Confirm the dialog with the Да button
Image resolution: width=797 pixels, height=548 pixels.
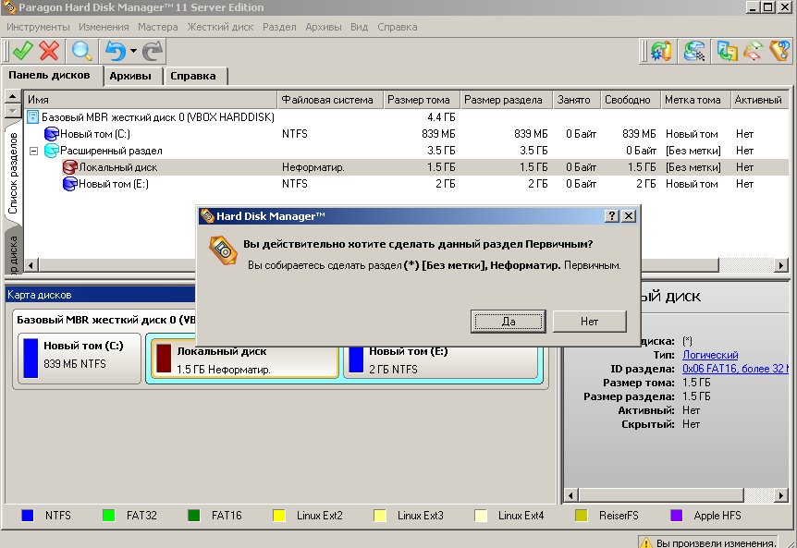(508, 322)
